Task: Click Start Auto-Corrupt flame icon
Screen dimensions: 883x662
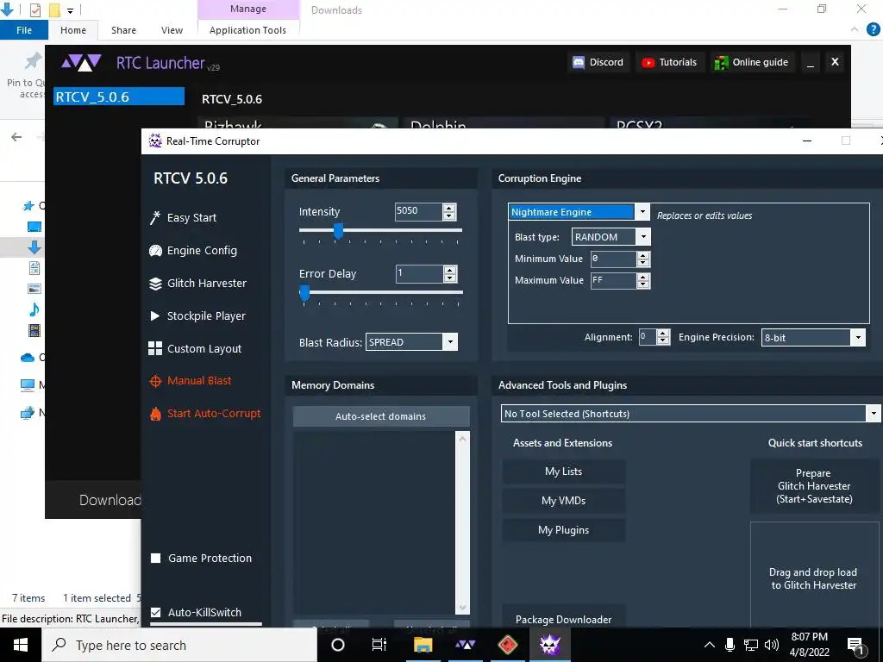Action: coord(155,414)
